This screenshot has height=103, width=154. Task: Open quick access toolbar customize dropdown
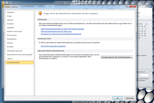[13, 3]
